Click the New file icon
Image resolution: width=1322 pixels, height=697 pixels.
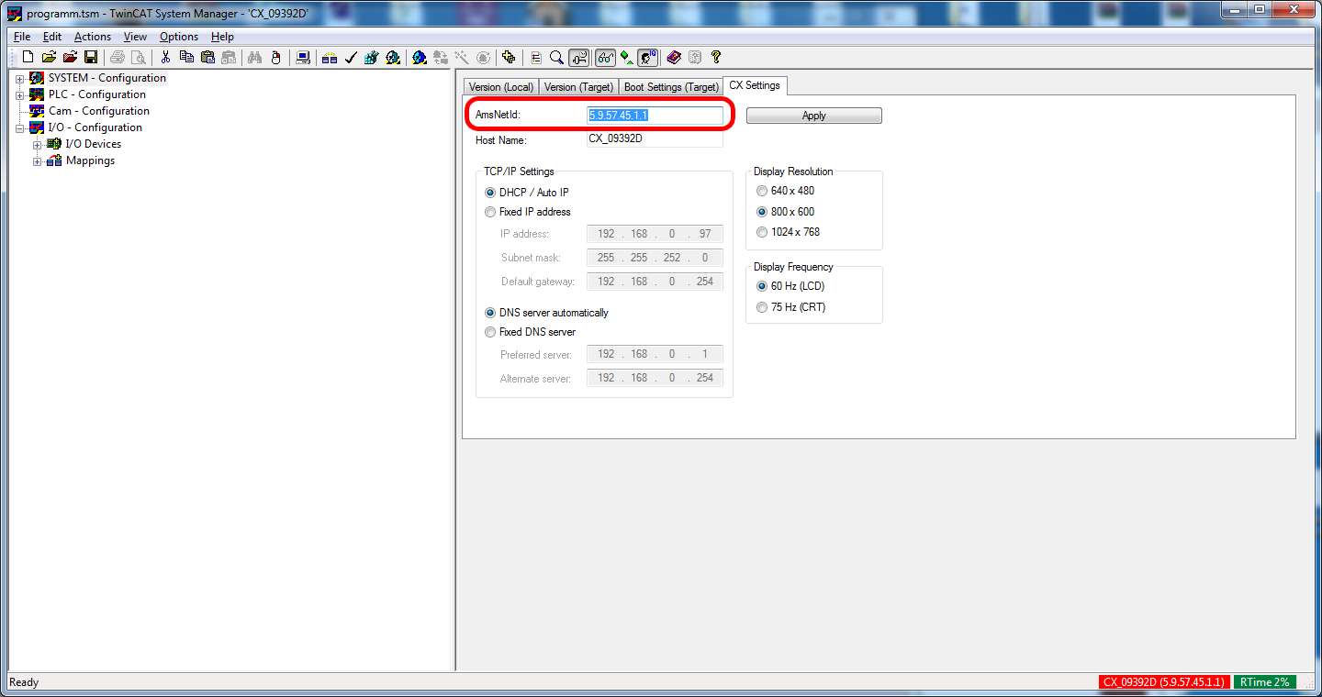[x=28, y=57]
